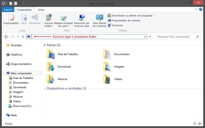Viewport: 205px width, 128px height.
Task: Go up one level with the up arrow
Action: (x=23, y=37)
